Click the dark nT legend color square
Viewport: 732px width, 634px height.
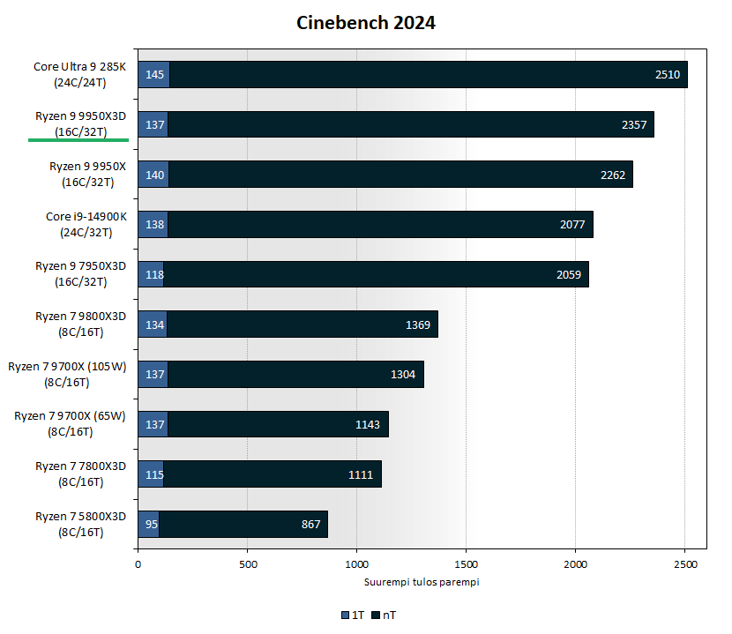[376, 615]
